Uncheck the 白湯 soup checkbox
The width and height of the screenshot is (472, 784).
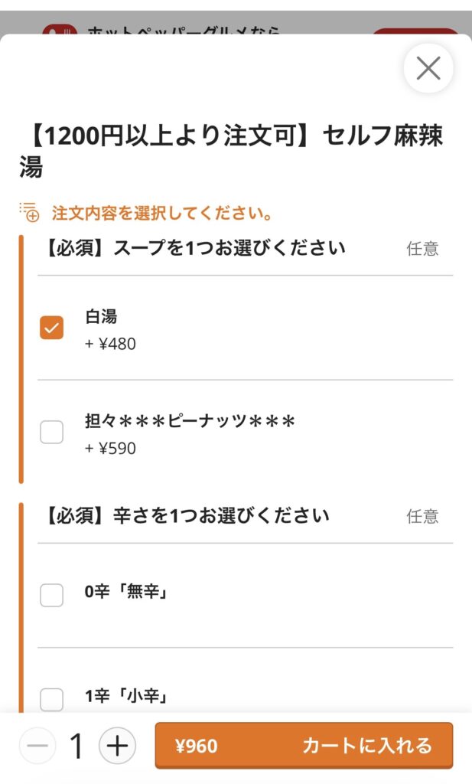pyautogui.click(x=51, y=328)
